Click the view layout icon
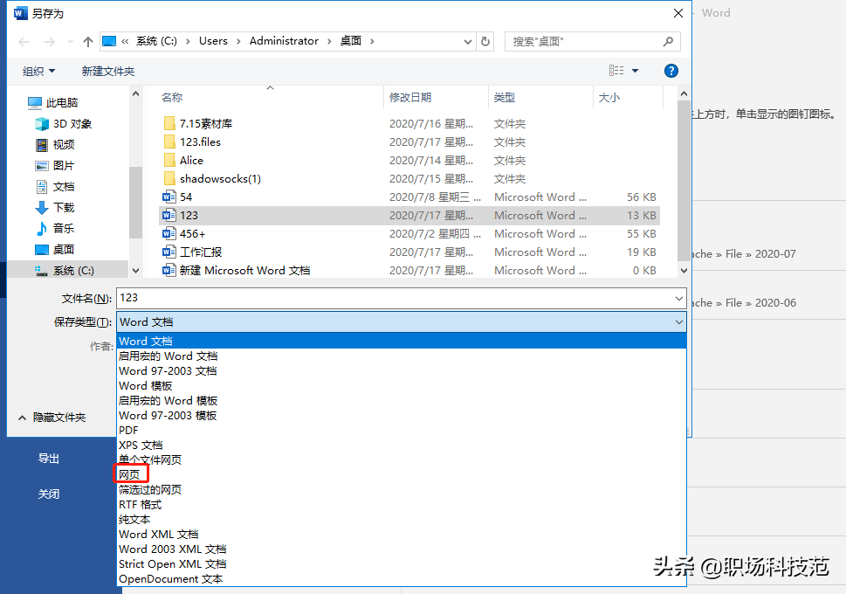The height and width of the screenshot is (594, 846). pyautogui.click(x=616, y=71)
